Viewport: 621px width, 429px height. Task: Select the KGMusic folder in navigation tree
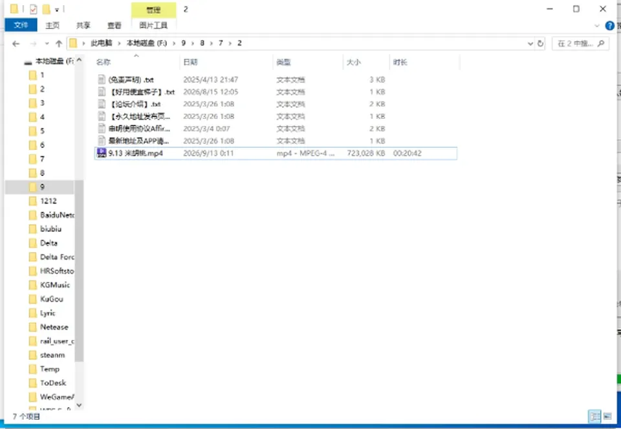click(55, 285)
